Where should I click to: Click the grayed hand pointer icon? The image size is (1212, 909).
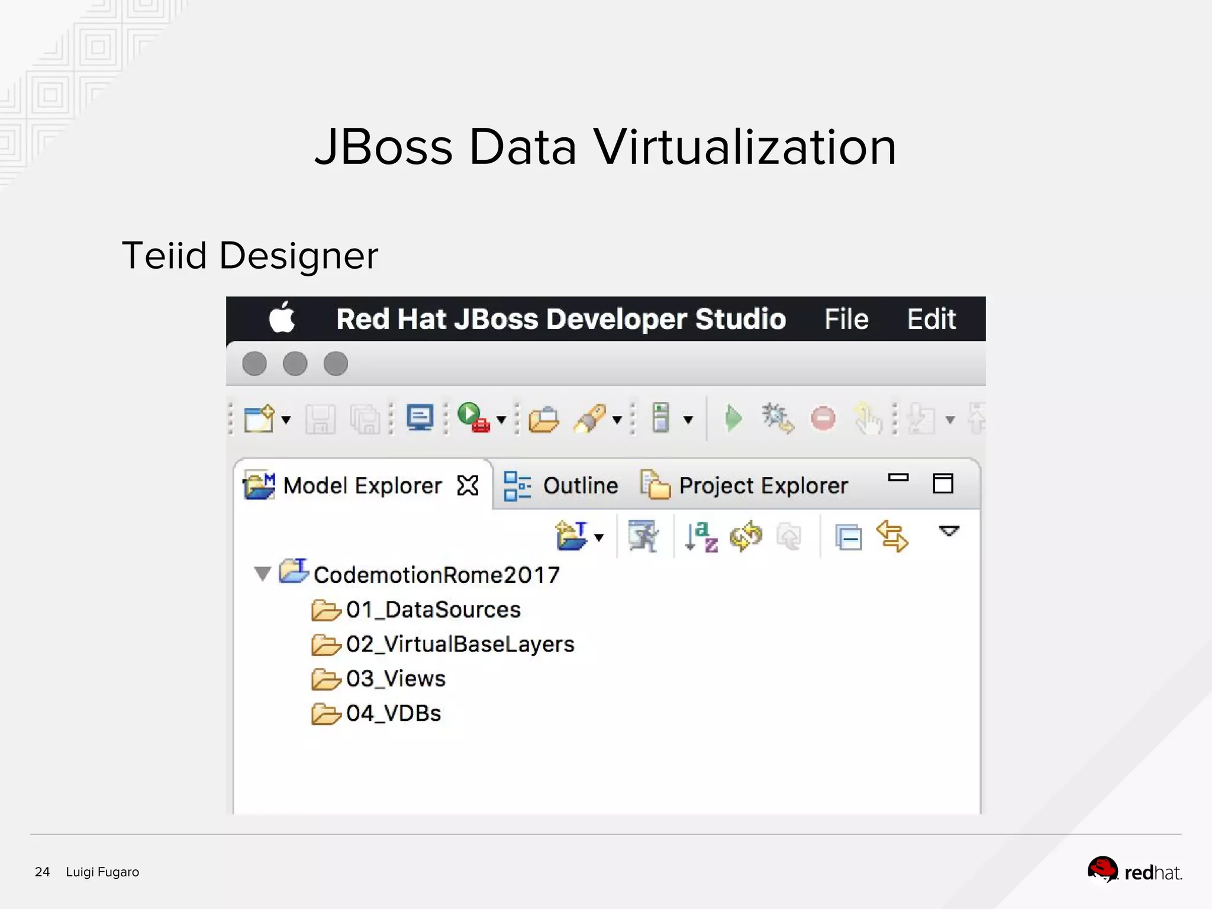(868, 418)
